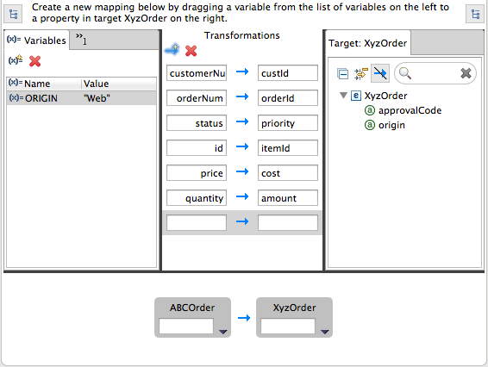Open the ABCOrder dropdown arrow
The image size is (488, 367).
pos(222,332)
